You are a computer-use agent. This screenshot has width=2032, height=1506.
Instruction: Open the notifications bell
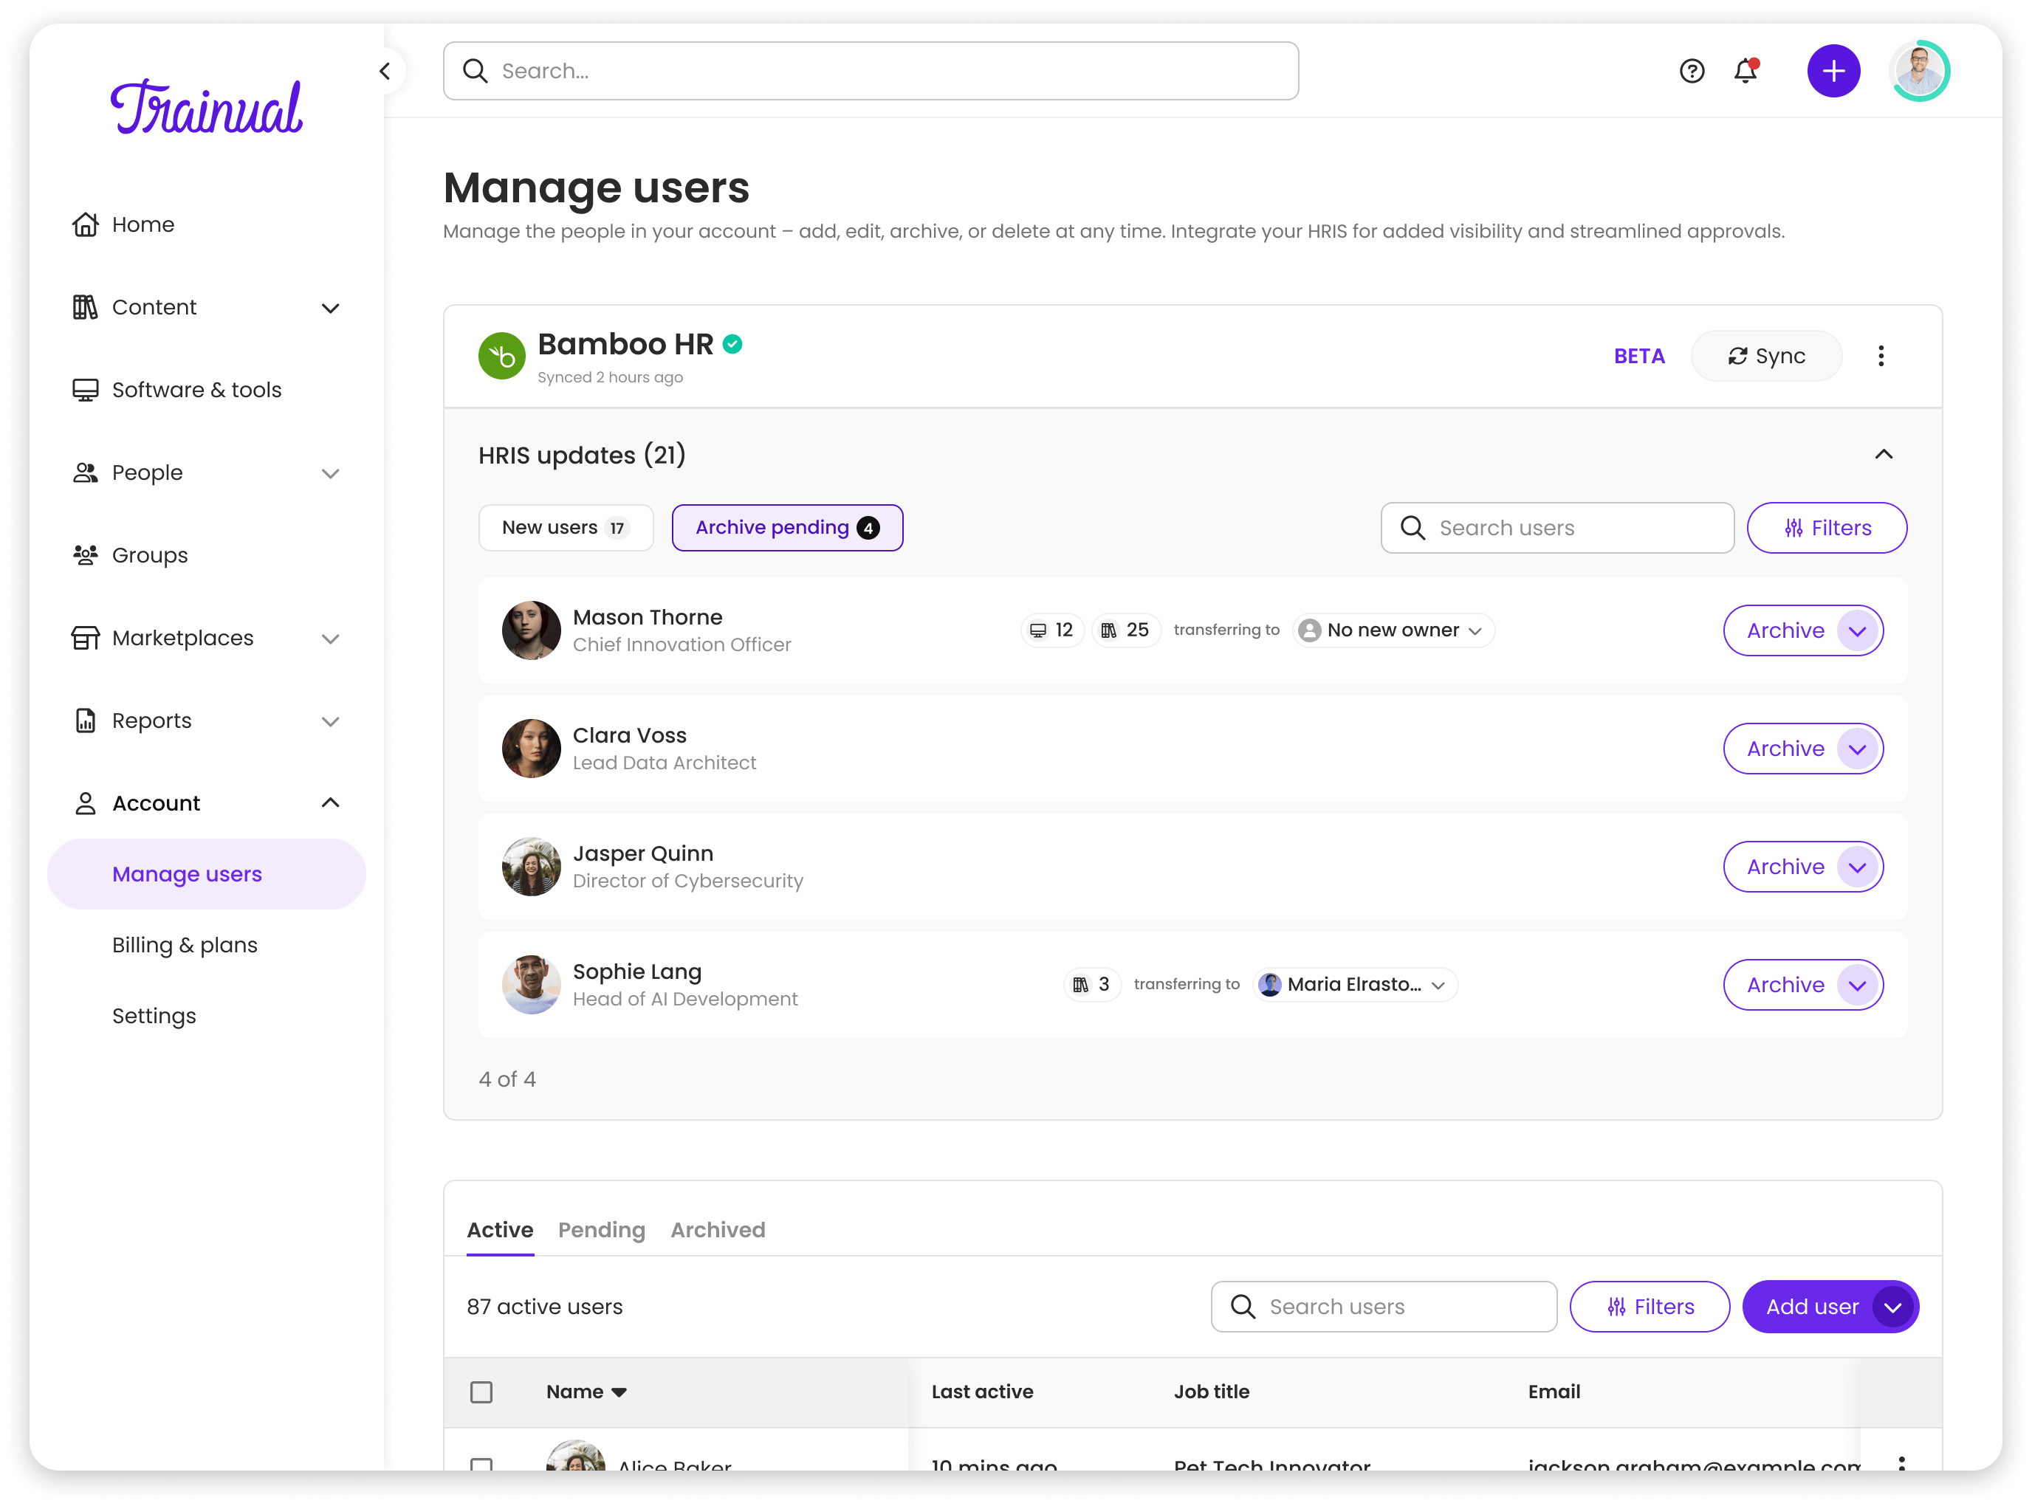coord(1745,71)
